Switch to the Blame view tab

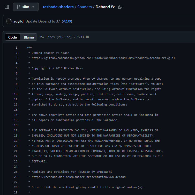(x=29, y=37)
